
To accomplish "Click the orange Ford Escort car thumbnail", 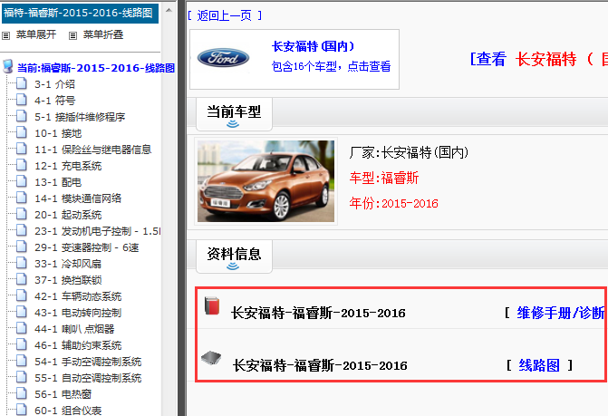I will click(265, 181).
